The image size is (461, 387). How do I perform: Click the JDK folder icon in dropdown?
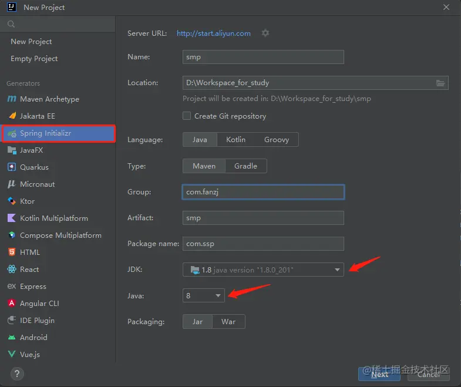(195, 270)
